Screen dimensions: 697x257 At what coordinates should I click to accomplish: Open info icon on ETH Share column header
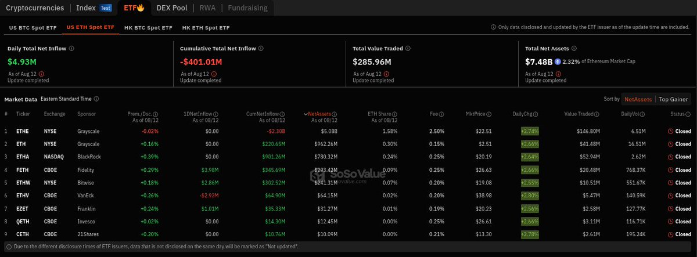coord(396,114)
